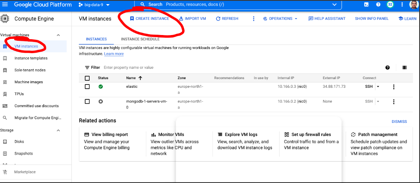Open three-dot menu for mongodb row

point(394,101)
